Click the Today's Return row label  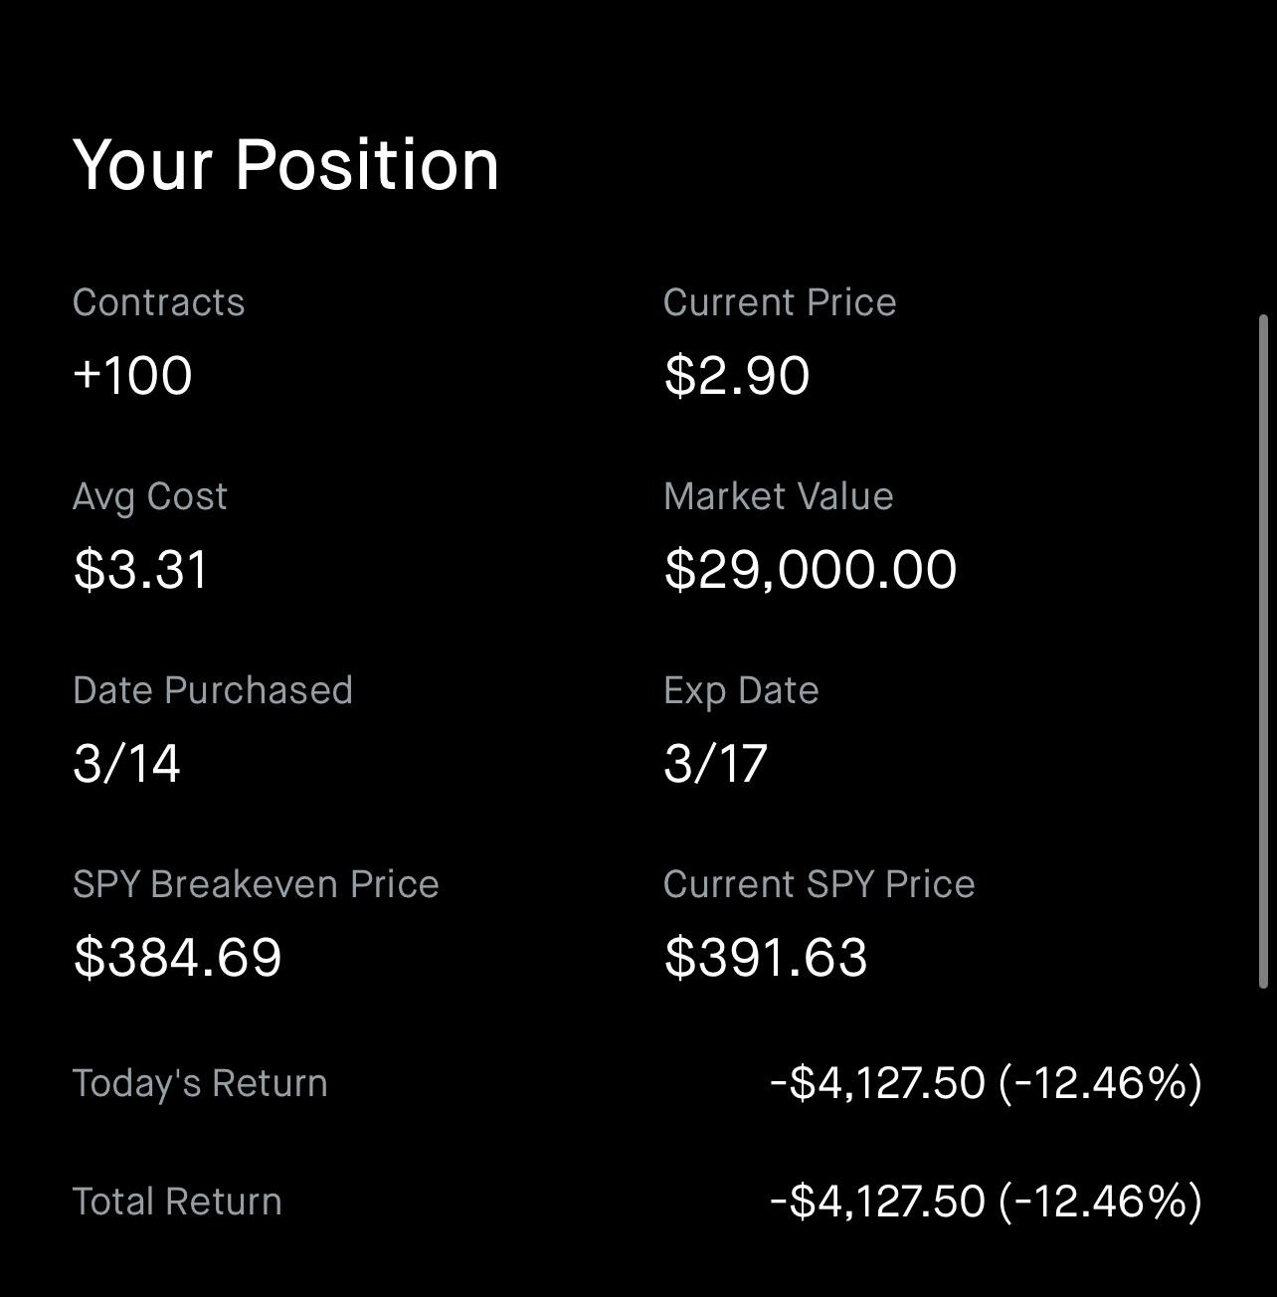(x=200, y=1083)
